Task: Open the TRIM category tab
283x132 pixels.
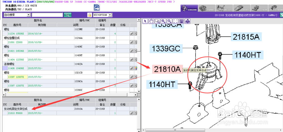Action: (259, 8)
